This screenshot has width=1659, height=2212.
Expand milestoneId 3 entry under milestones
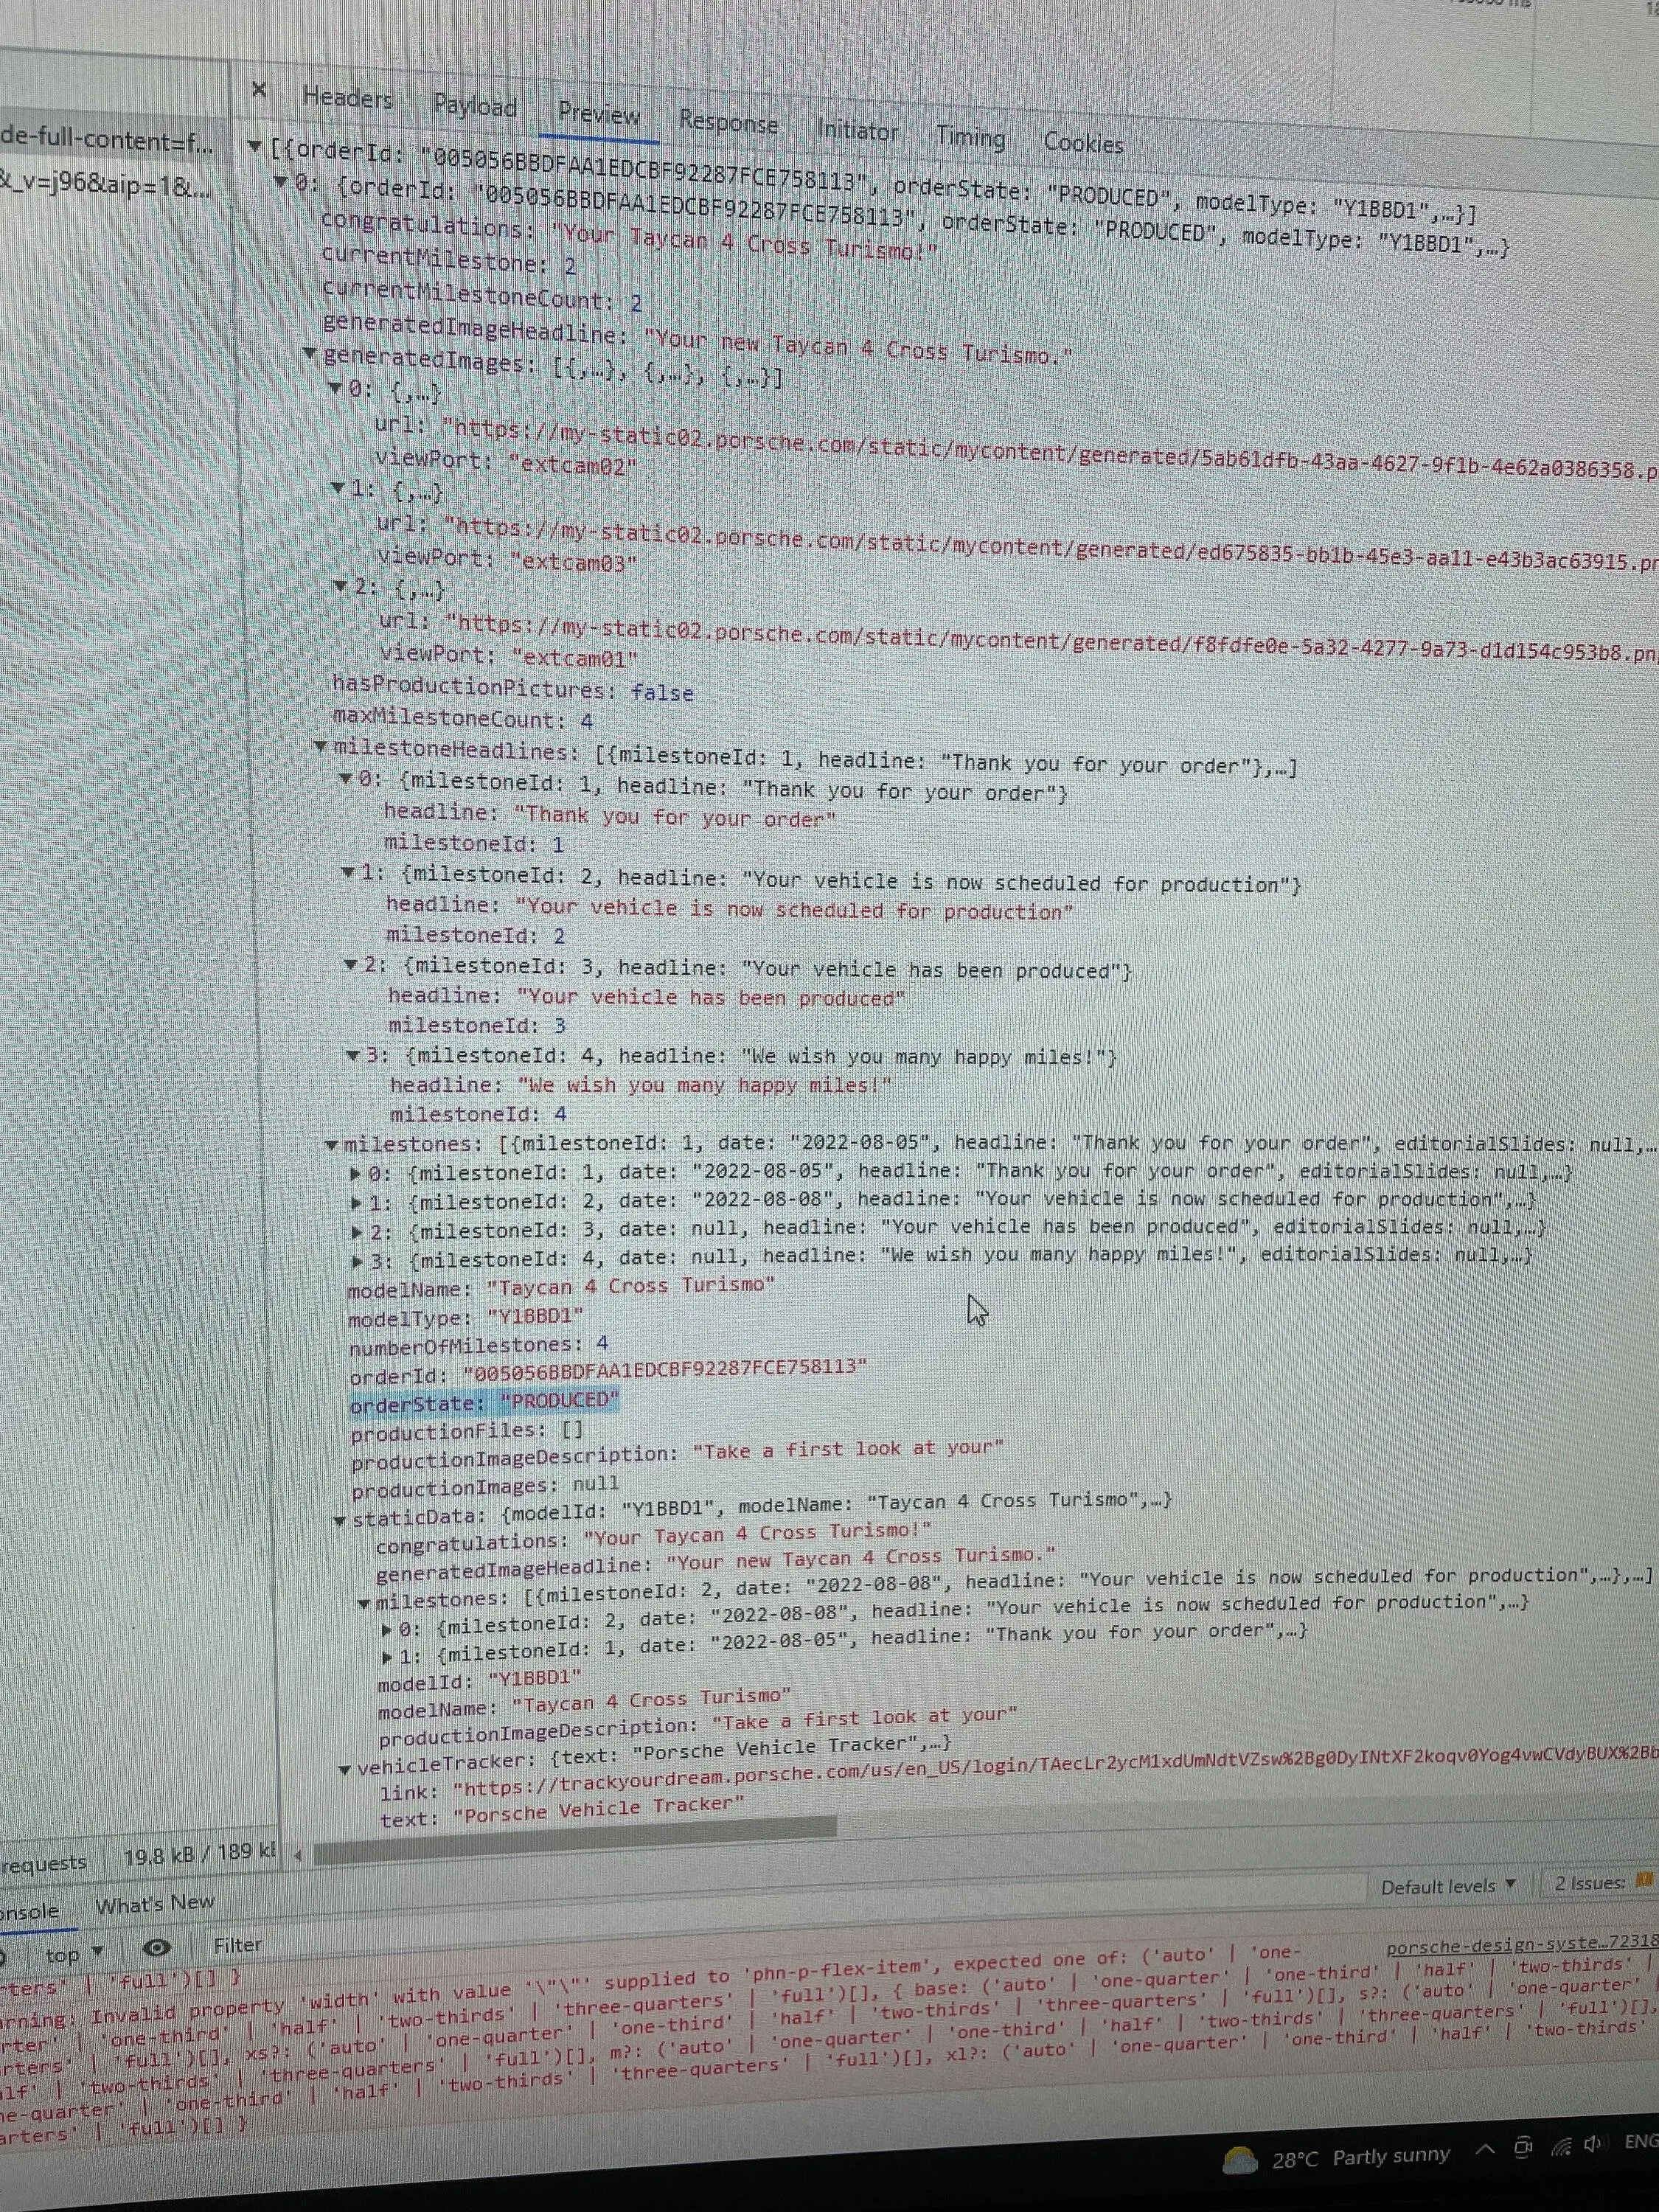tap(357, 1232)
